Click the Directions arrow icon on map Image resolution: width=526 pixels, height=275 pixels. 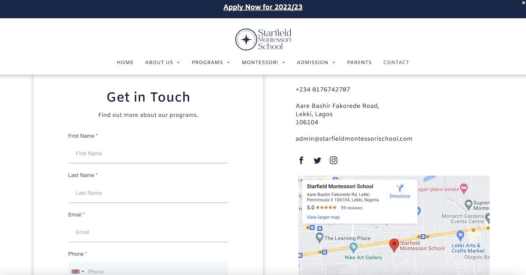click(400, 188)
